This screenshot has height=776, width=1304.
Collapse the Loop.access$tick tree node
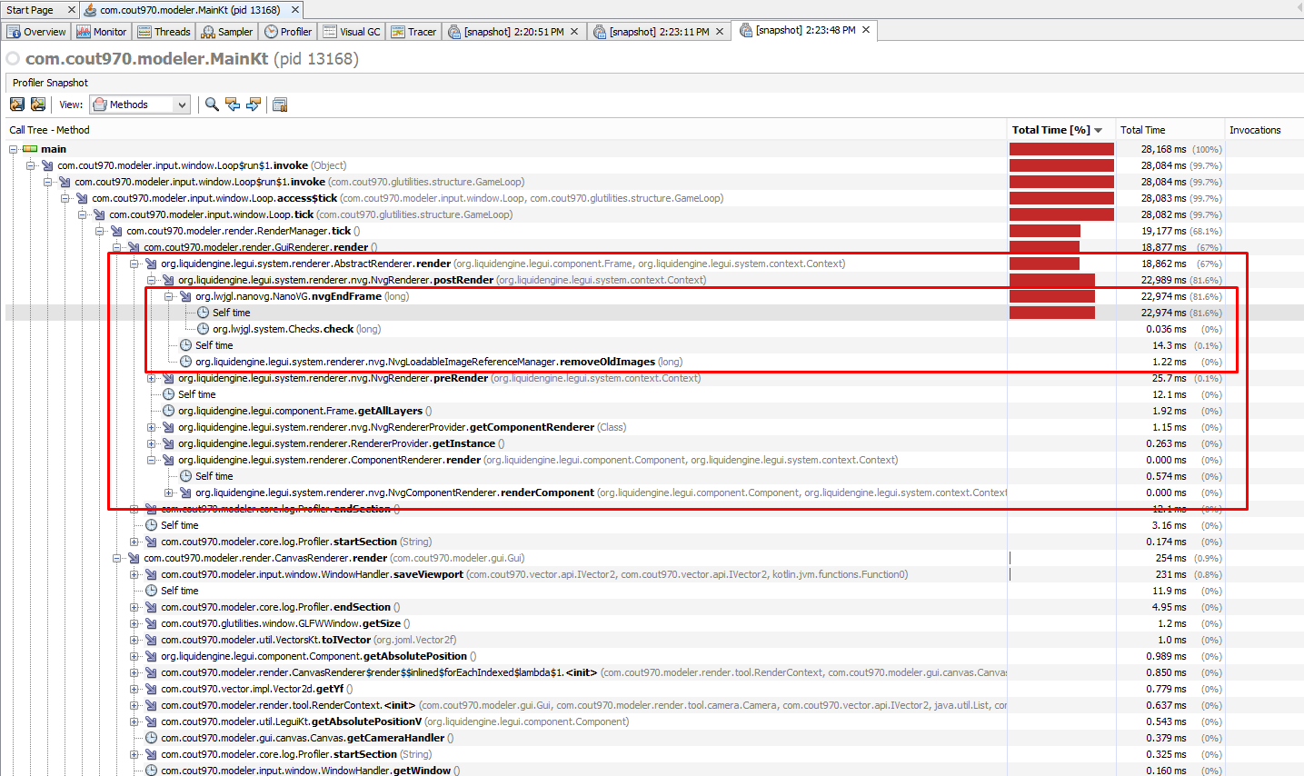[65, 198]
